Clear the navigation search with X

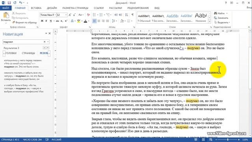click(x=44, y=42)
